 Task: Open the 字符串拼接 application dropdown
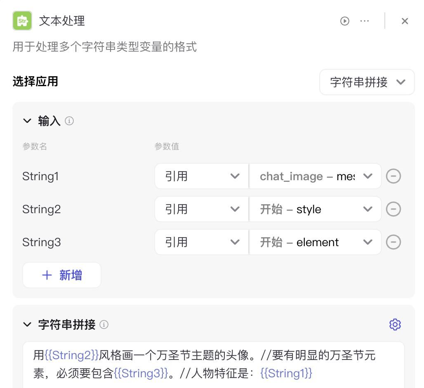point(367,82)
